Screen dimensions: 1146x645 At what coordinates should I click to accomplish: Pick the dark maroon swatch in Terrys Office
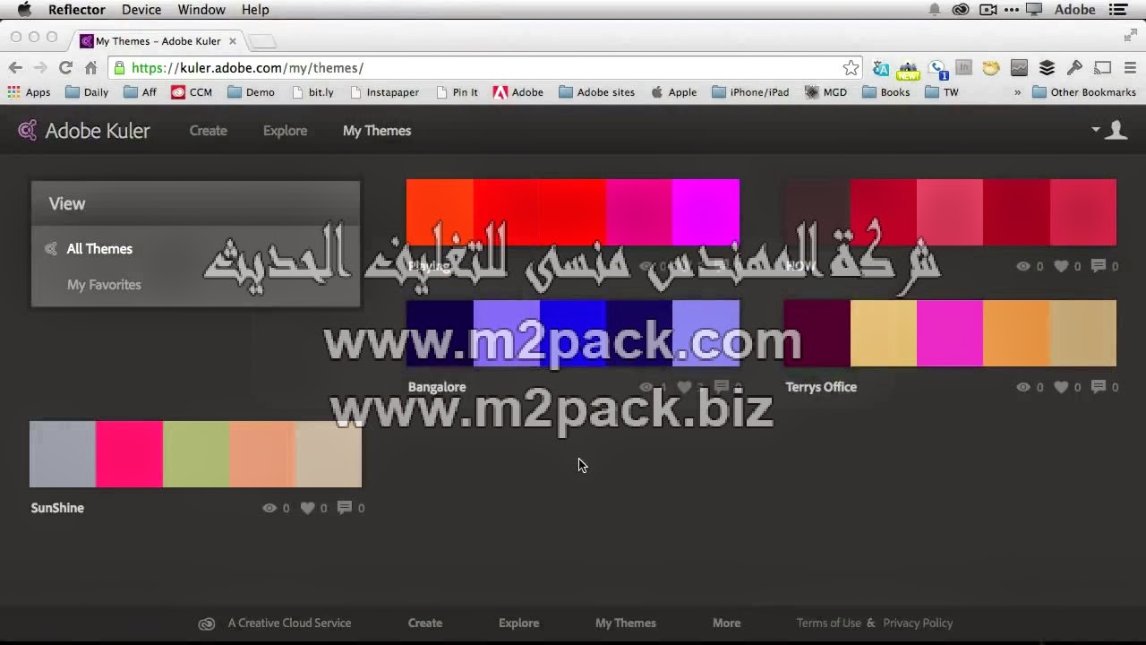[817, 333]
